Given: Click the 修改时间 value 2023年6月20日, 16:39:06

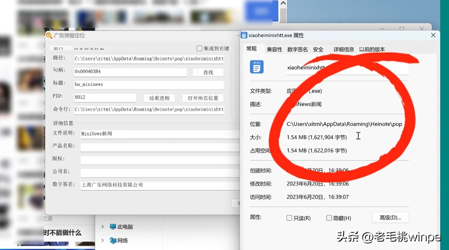Looking at the screenshot, I should (318, 184).
